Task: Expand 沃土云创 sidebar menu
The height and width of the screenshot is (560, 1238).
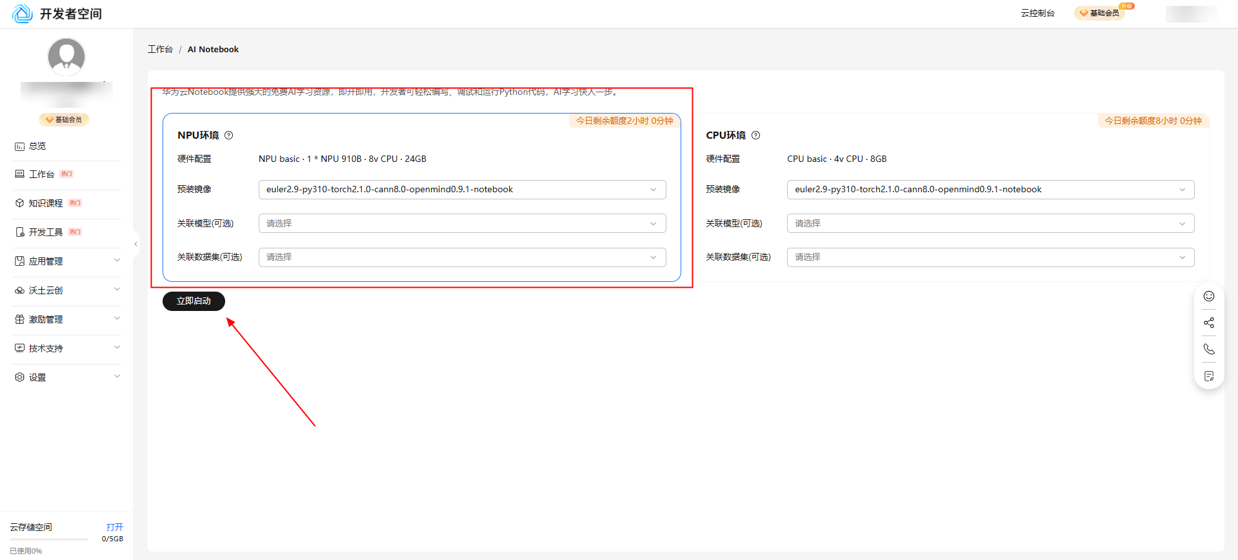Action: (x=67, y=290)
